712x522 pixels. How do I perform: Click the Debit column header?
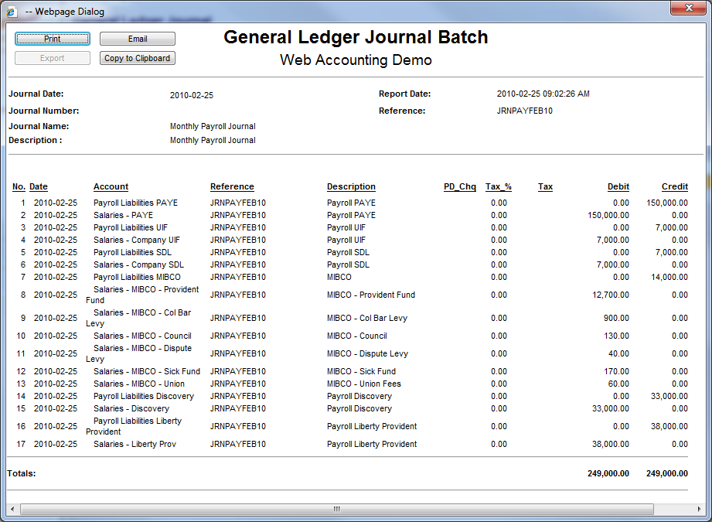(618, 186)
